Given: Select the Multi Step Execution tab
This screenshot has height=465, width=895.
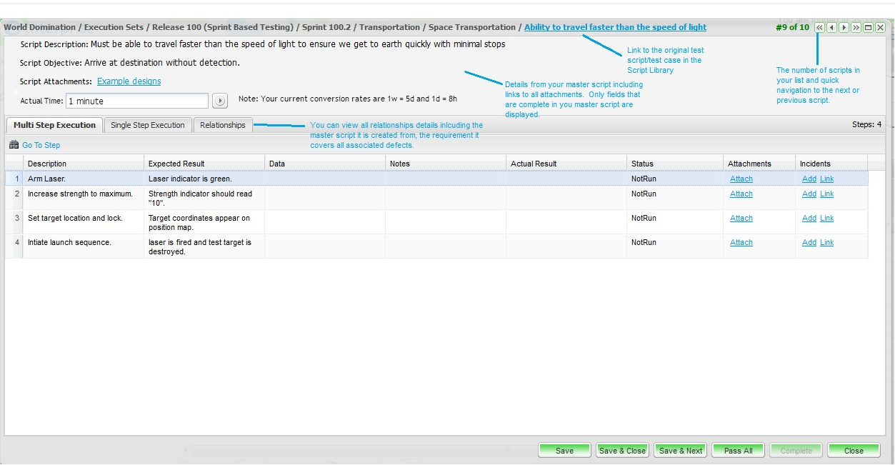Looking at the screenshot, I should (54, 125).
